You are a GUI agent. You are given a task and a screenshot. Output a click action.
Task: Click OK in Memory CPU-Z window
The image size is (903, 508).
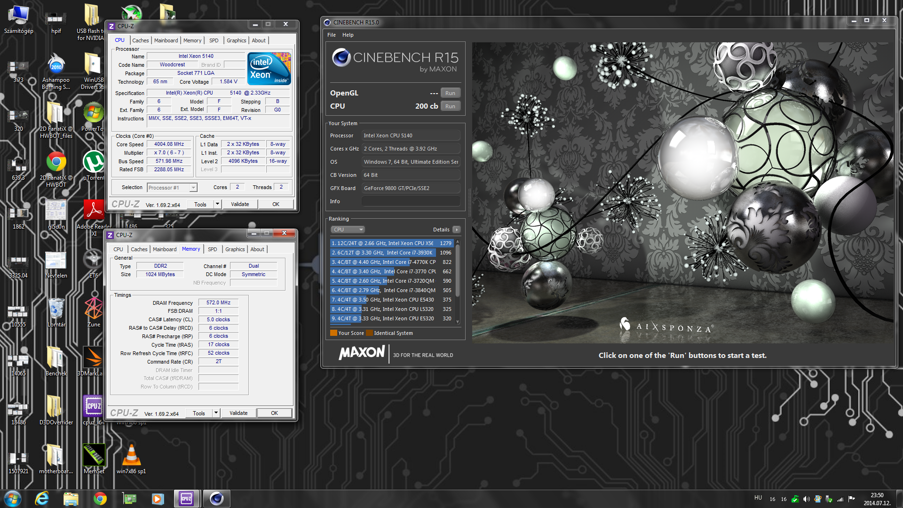click(274, 413)
